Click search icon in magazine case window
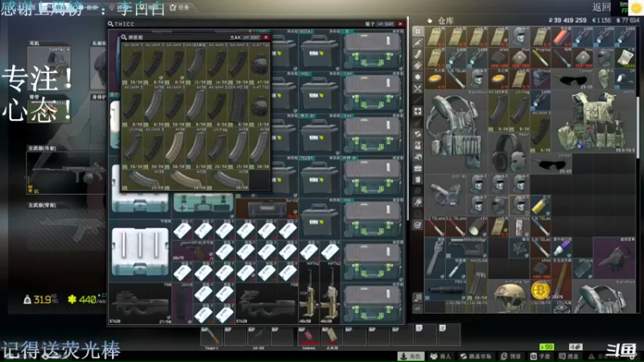644x362 pixels. pyautogui.click(x=124, y=37)
